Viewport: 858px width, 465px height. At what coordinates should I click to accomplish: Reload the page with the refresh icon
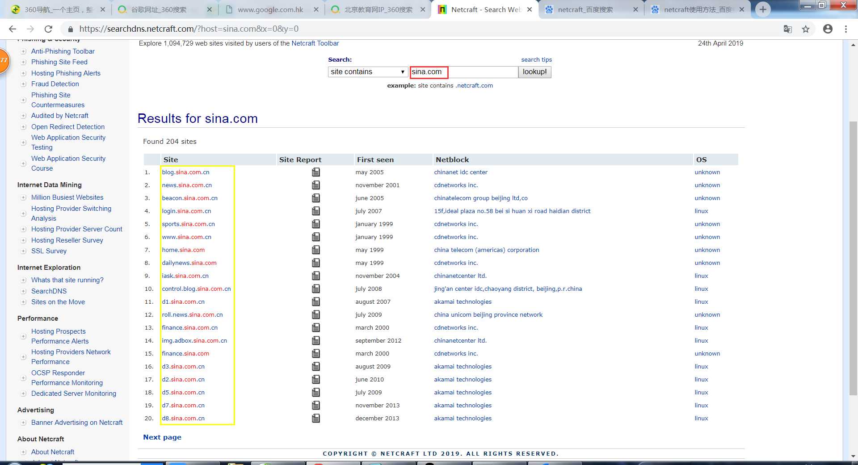(48, 29)
